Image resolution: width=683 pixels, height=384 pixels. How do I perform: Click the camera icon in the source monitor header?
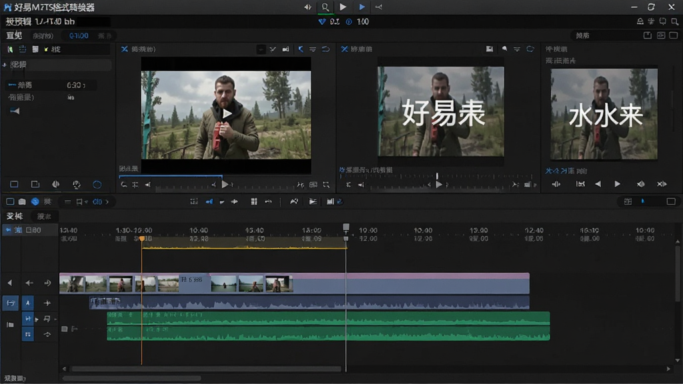pyautogui.click(x=285, y=49)
